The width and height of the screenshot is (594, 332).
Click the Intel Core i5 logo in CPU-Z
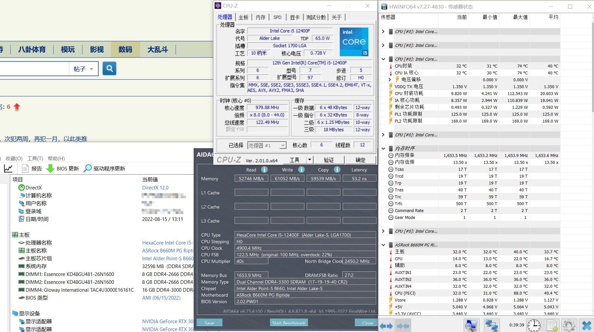(354, 42)
